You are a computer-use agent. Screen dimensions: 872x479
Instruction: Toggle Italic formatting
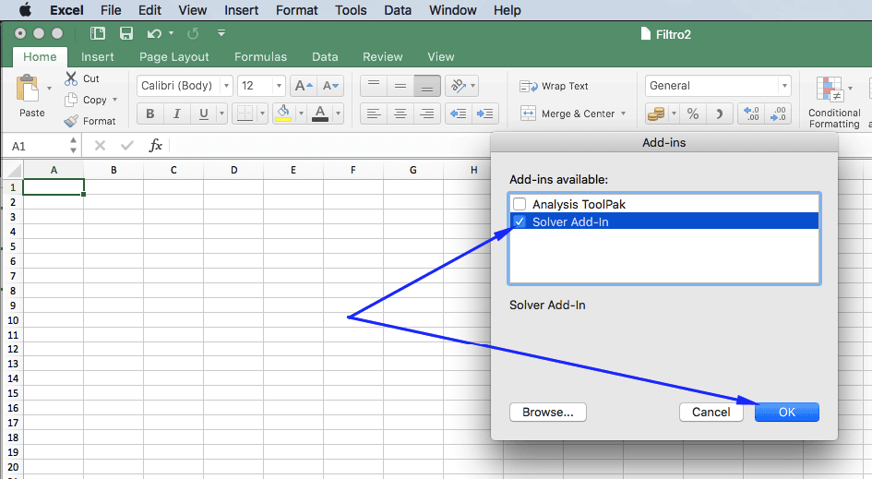click(x=177, y=114)
